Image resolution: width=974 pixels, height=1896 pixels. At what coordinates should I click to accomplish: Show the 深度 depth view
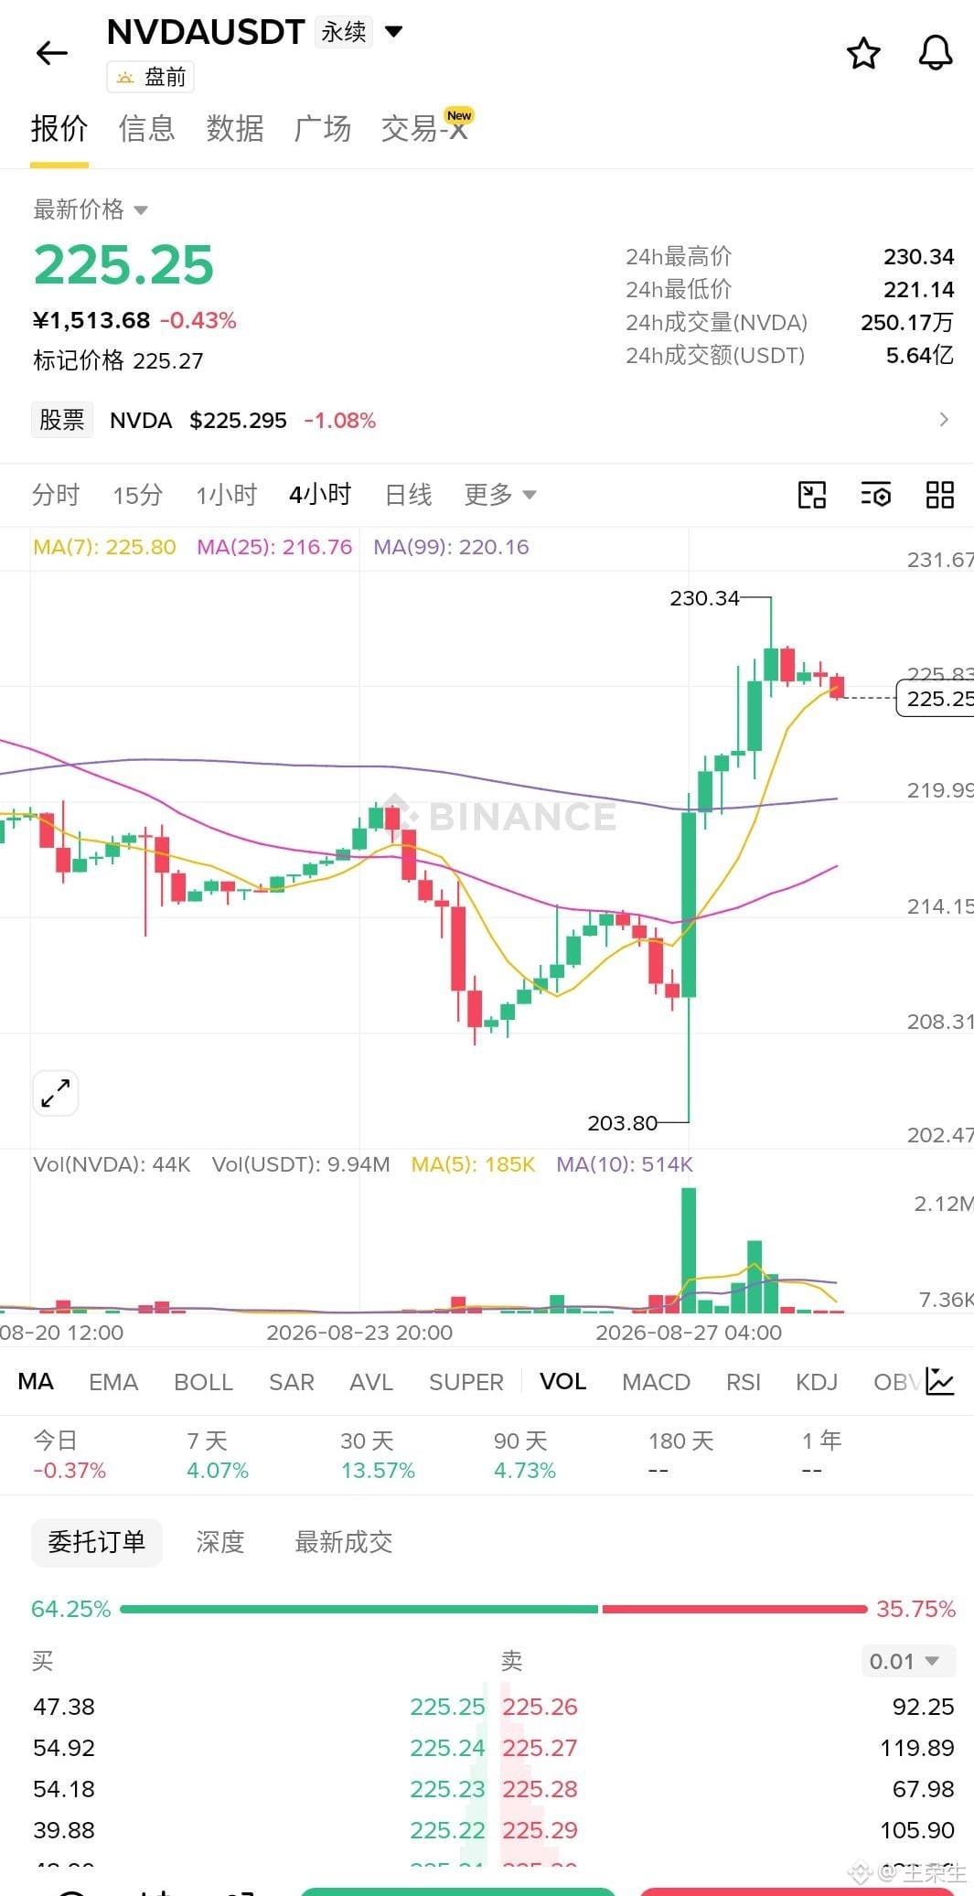coord(220,1543)
